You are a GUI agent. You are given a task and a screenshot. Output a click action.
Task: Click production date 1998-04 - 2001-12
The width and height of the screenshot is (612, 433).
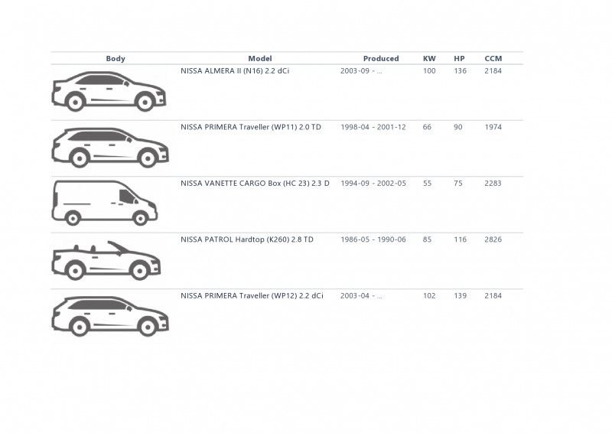[x=373, y=127]
